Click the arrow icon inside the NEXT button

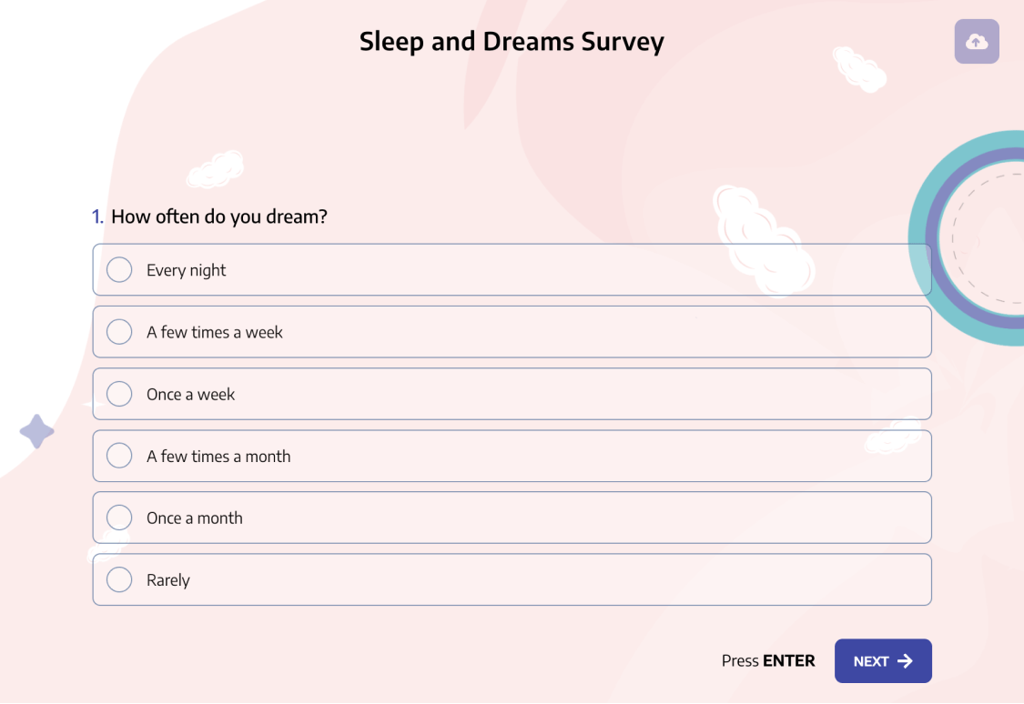pyautogui.click(x=907, y=660)
